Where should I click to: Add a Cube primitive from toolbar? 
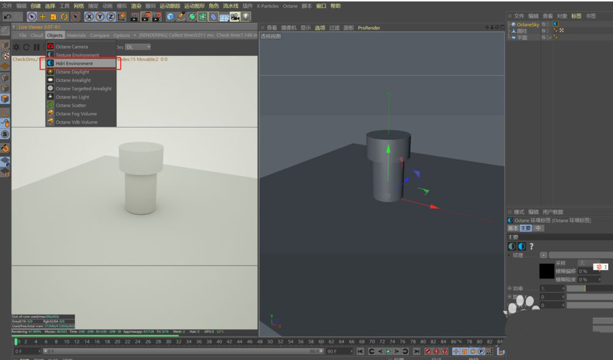(170, 17)
